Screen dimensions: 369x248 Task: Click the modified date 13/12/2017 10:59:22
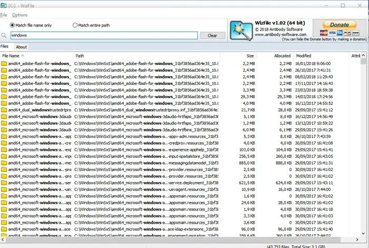pos(314,123)
